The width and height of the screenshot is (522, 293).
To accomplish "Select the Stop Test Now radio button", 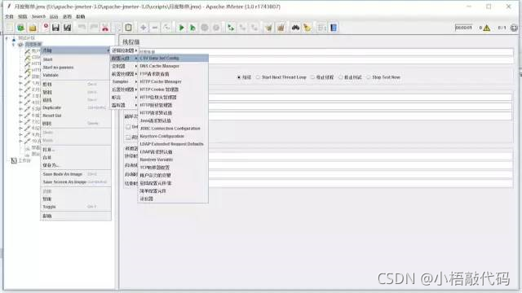I will click(369, 77).
